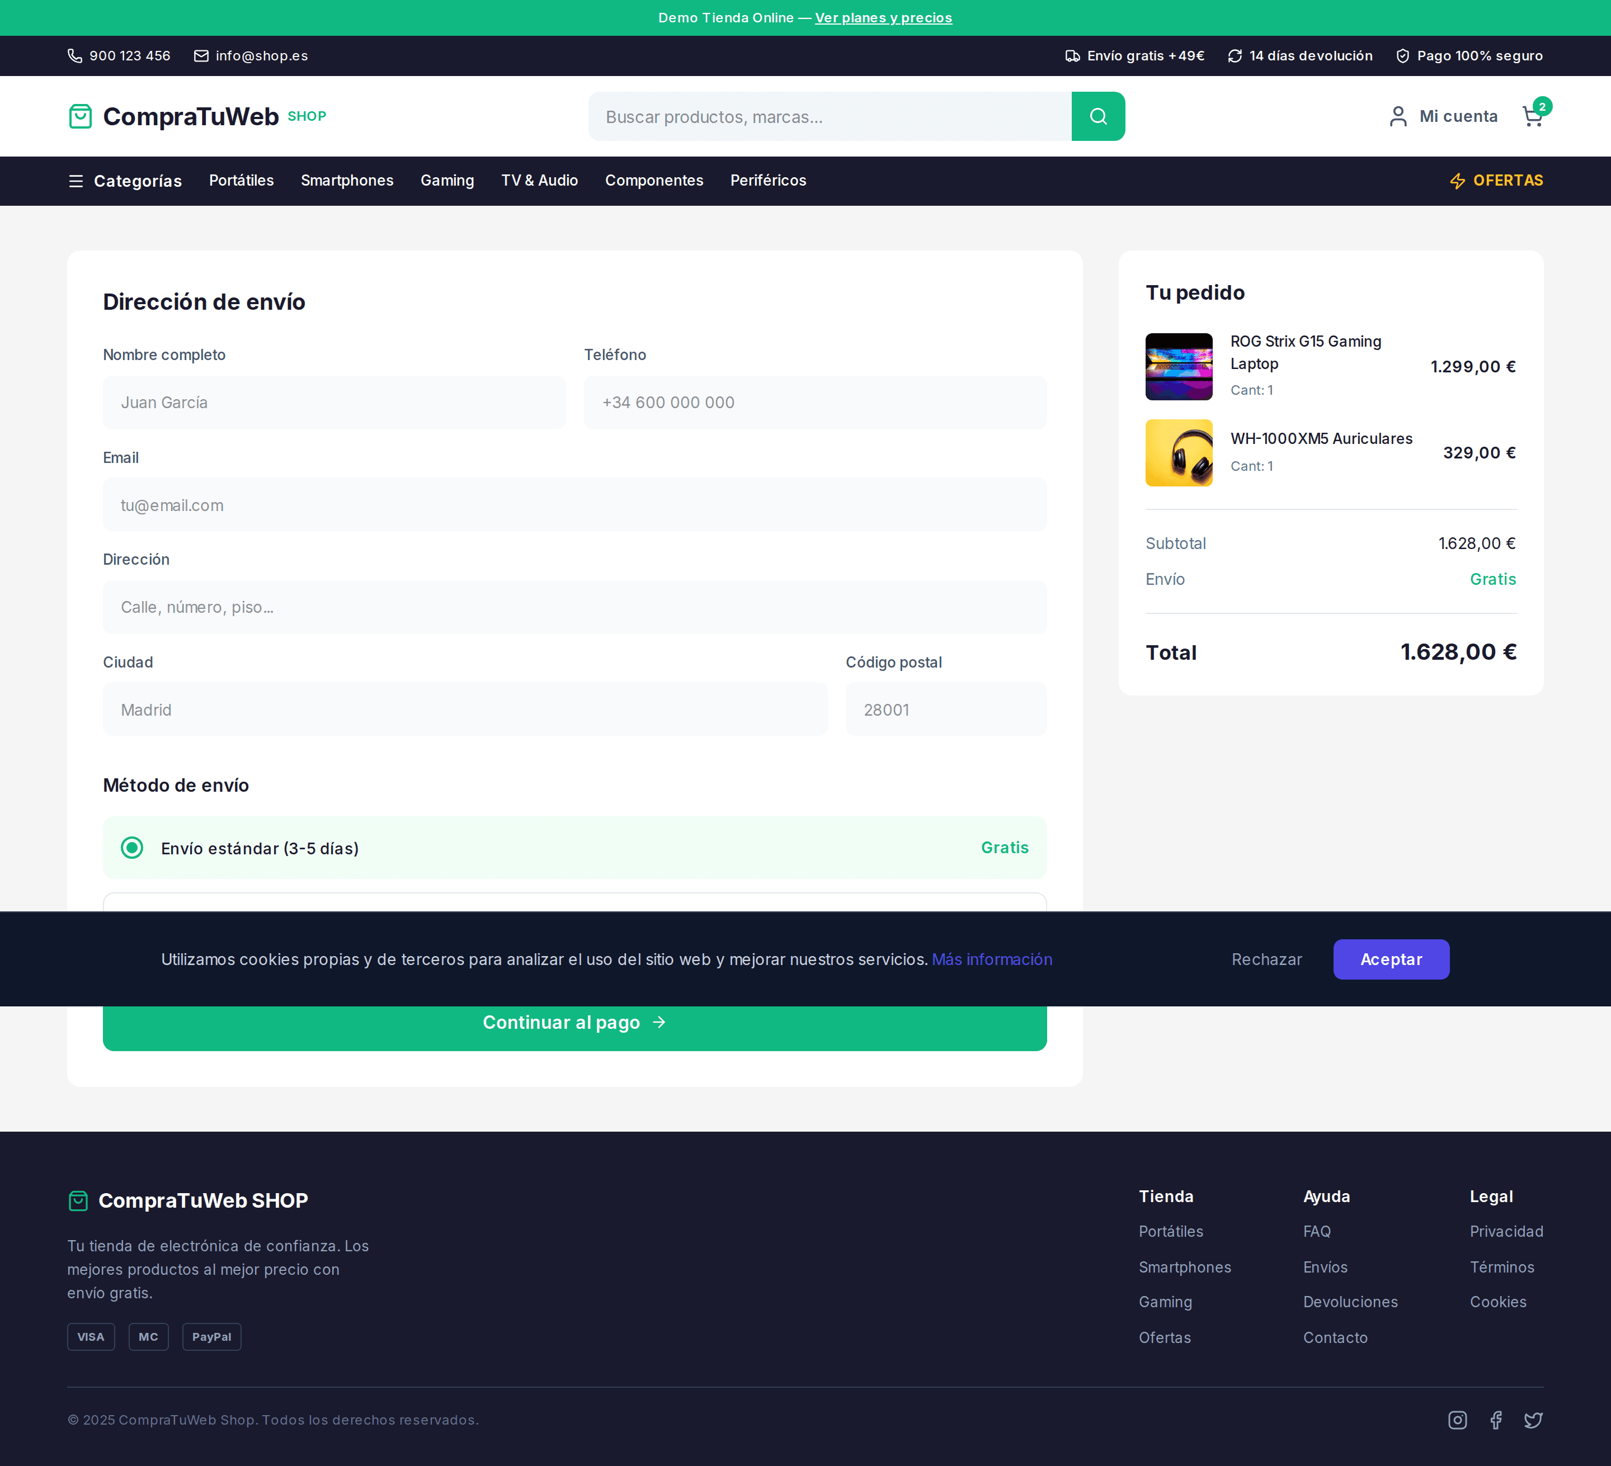Click the Facebook icon in the footer

click(x=1496, y=1421)
